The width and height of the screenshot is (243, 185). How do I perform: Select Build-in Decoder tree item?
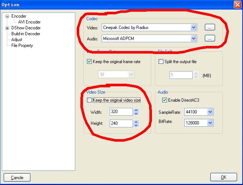click(26, 34)
